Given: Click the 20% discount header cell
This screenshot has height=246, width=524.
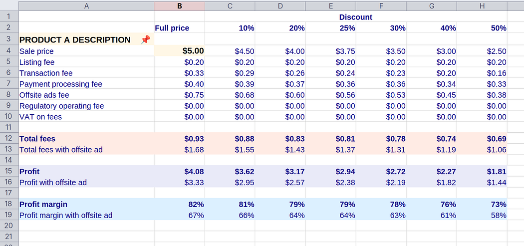Looking at the screenshot, I should point(280,28).
